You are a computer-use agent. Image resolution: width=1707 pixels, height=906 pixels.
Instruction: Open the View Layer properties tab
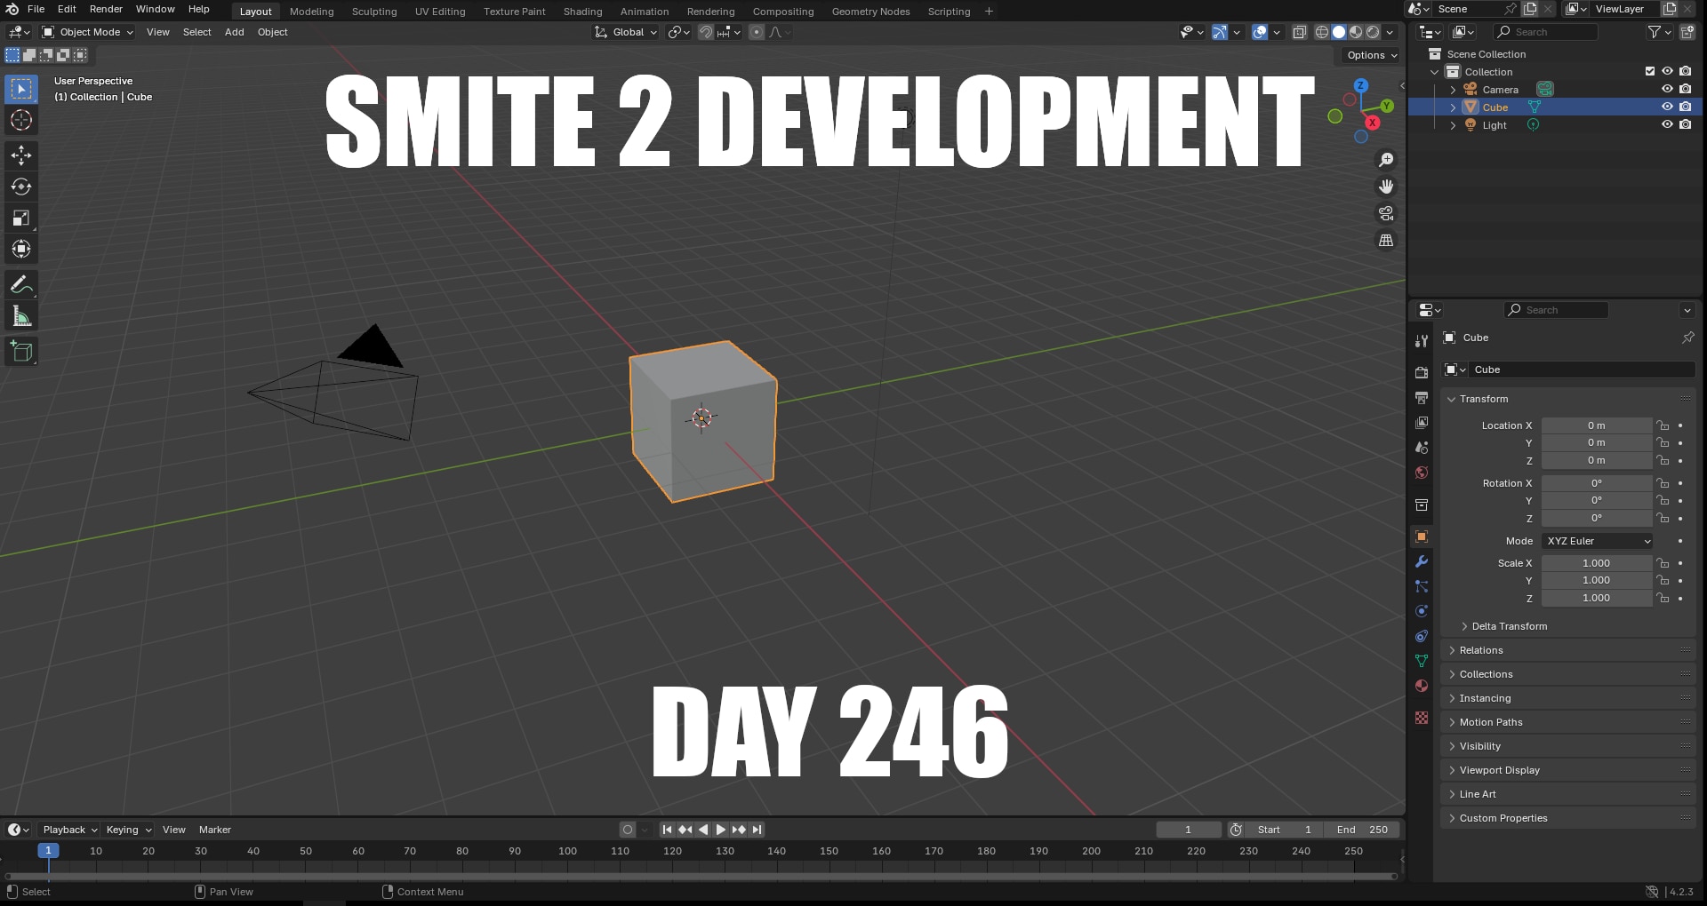[x=1422, y=423]
